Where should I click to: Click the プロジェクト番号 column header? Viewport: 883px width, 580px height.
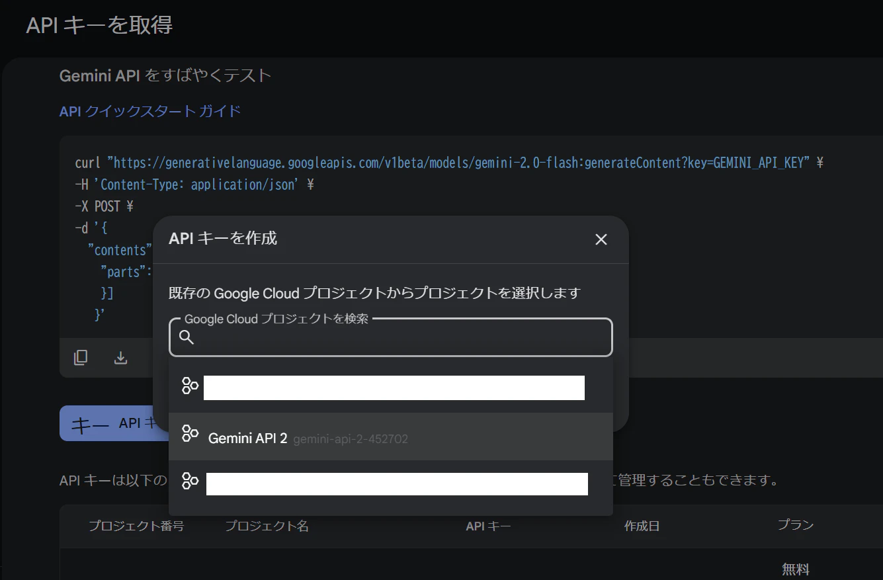pos(136,526)
